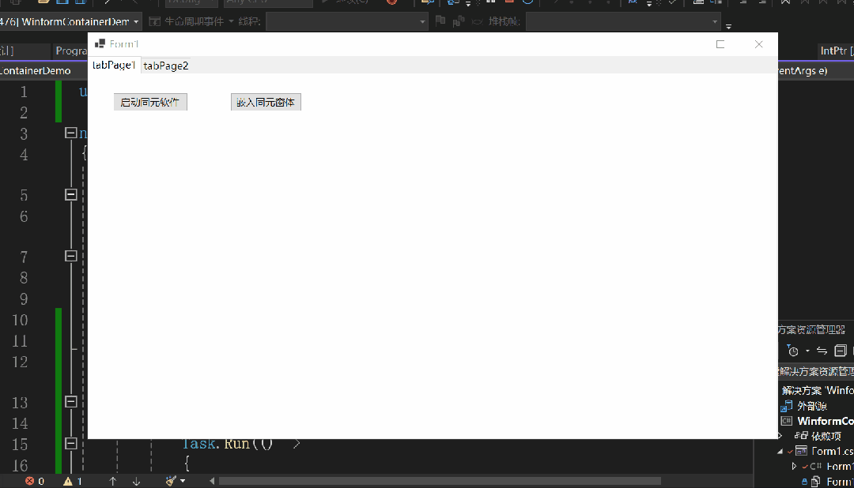Screen dimensions: 854x488
Task: Click the pending changes filter clock icon
Action: 793,351
